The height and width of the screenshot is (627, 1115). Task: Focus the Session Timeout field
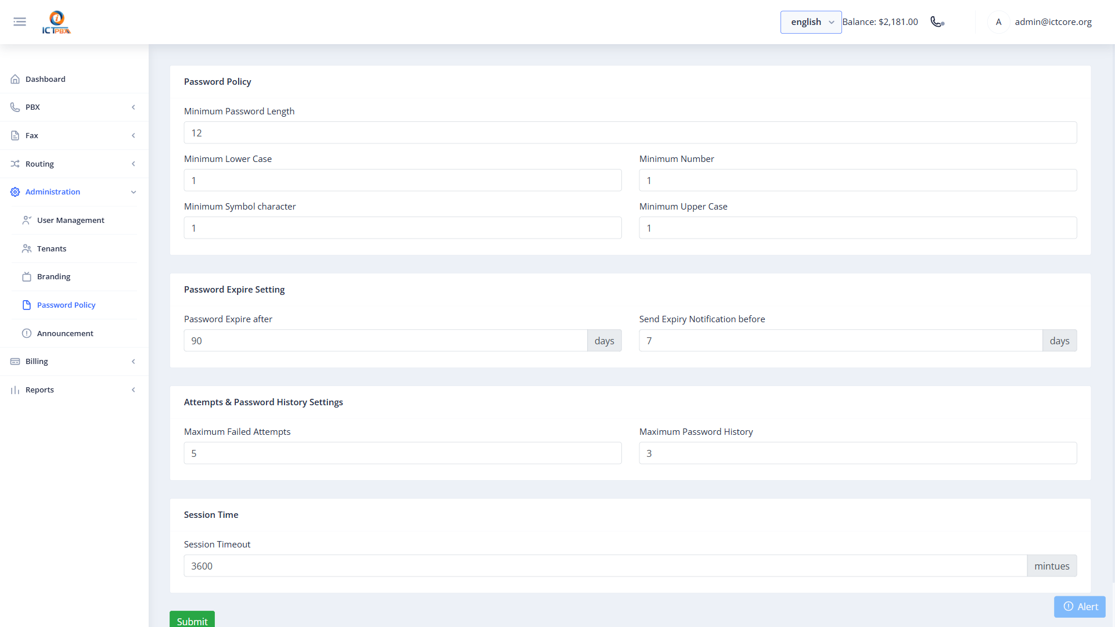tap(605, 566)
